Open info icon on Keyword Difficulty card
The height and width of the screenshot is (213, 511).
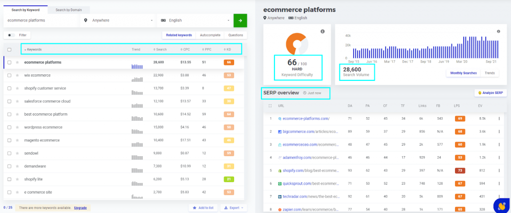coord(323,31)
